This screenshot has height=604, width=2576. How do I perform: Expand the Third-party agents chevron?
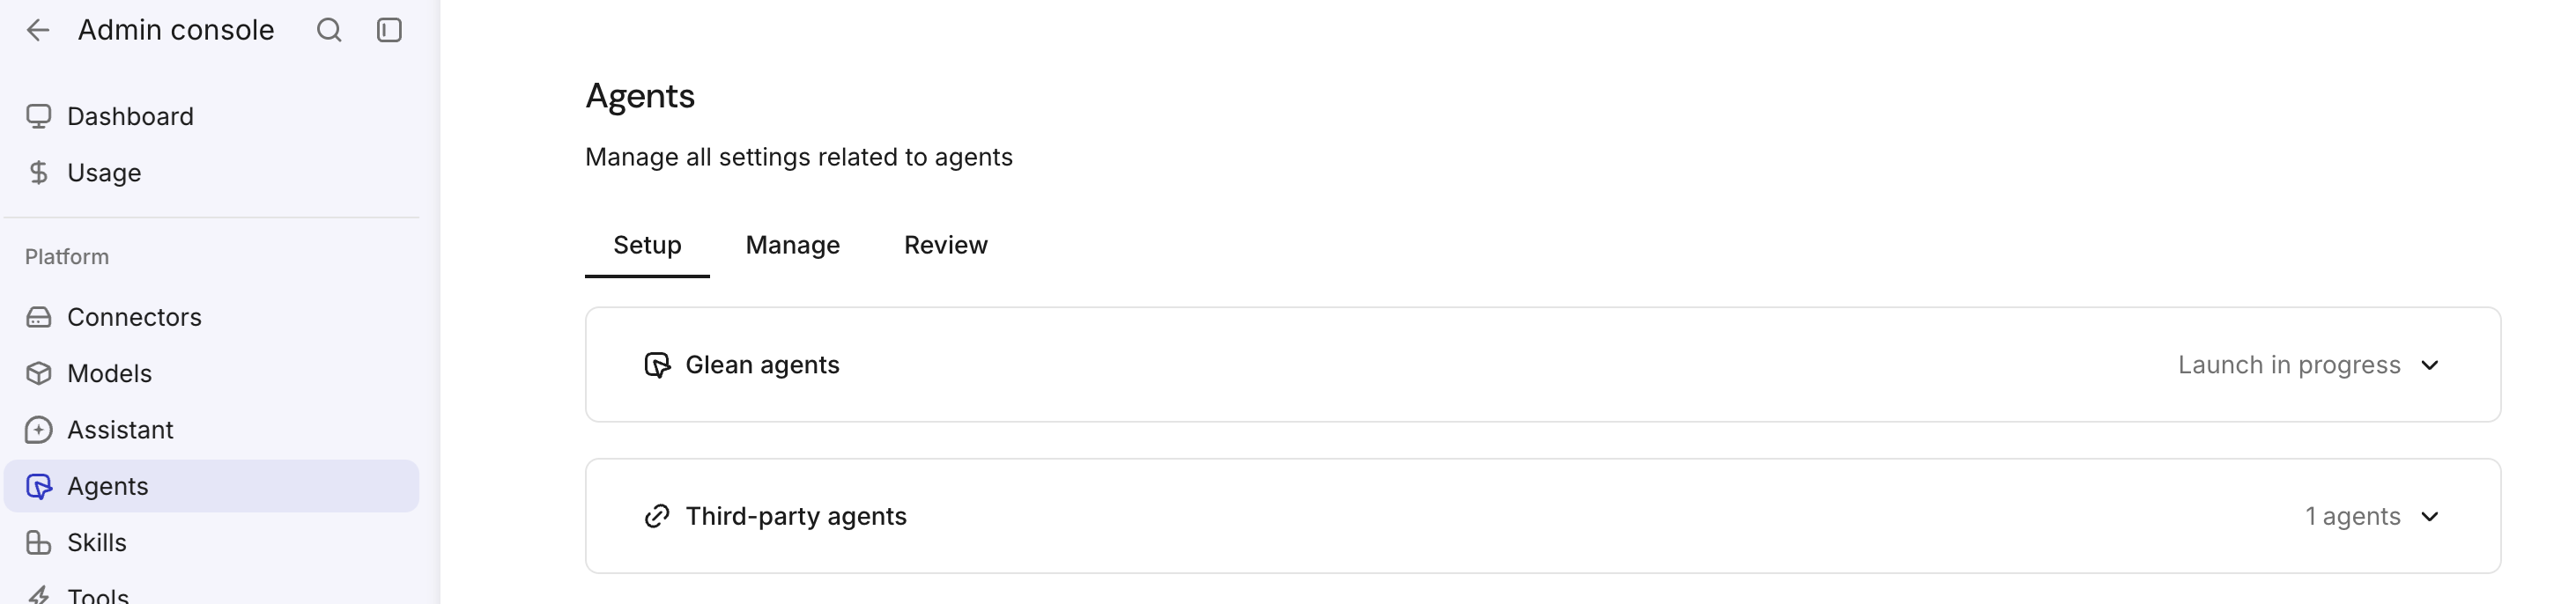point(2430,516)
